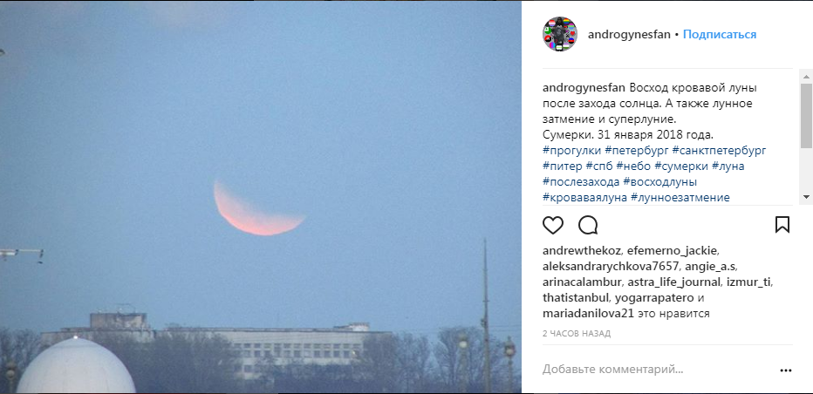Click the blood moon photo
813x394 pixels.
[260, 197]
